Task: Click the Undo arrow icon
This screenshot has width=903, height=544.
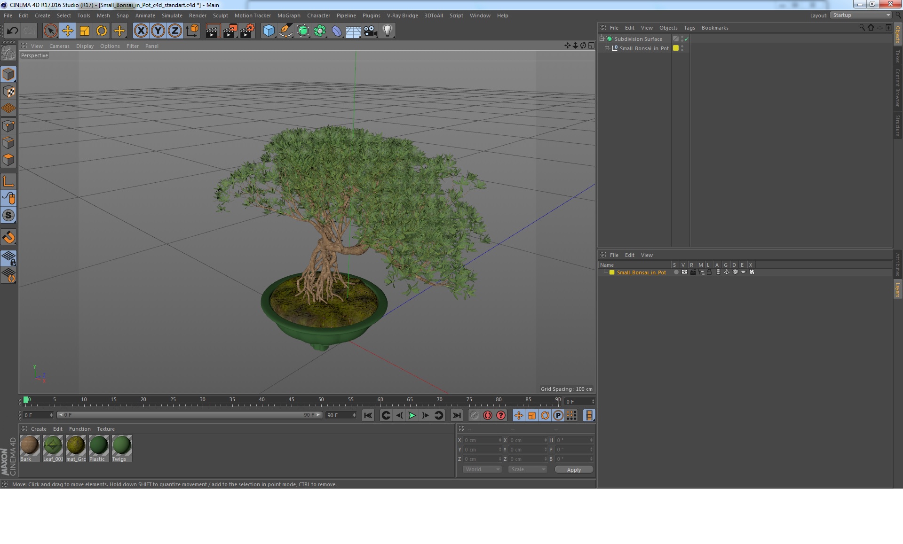Action: 12,31
